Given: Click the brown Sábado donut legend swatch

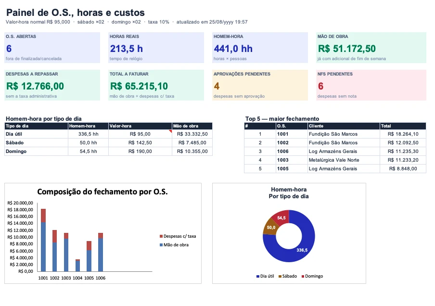Looking at the screenshot, I should (280, 276).
